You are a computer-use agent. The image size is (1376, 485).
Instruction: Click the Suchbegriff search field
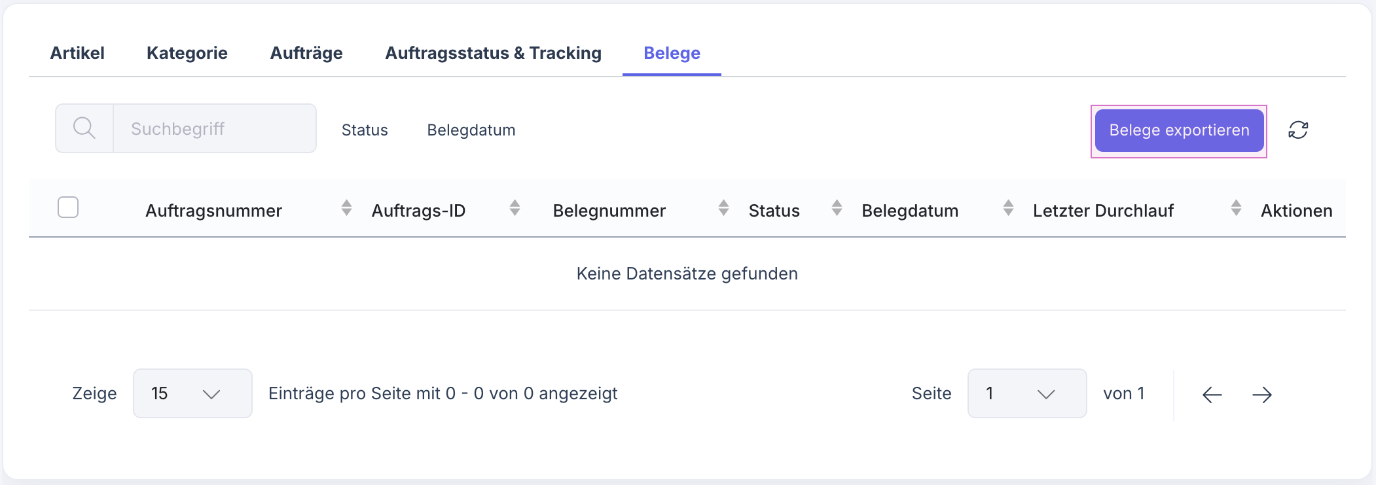point(216,128)
